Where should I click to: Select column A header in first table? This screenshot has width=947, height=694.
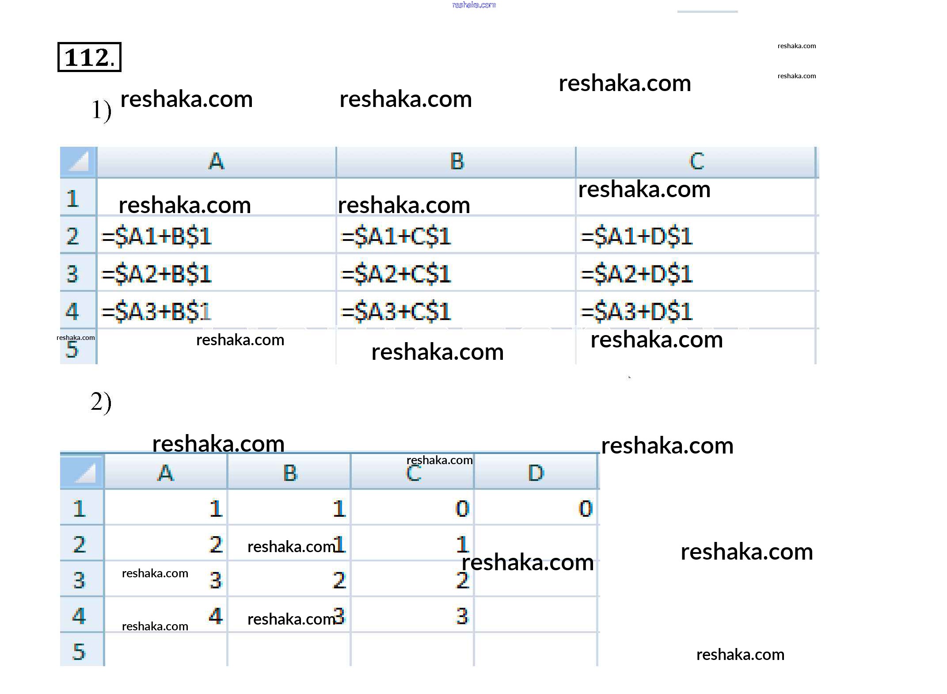(216, 162)
